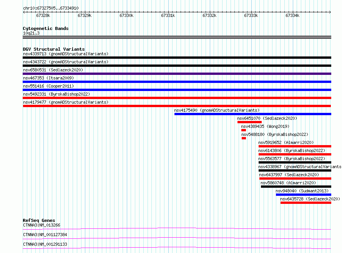Open nsv5492331 (ByrskaBishop2022) label
The width and height of the screenshot is (342, 253).
[x=56, y=94]
